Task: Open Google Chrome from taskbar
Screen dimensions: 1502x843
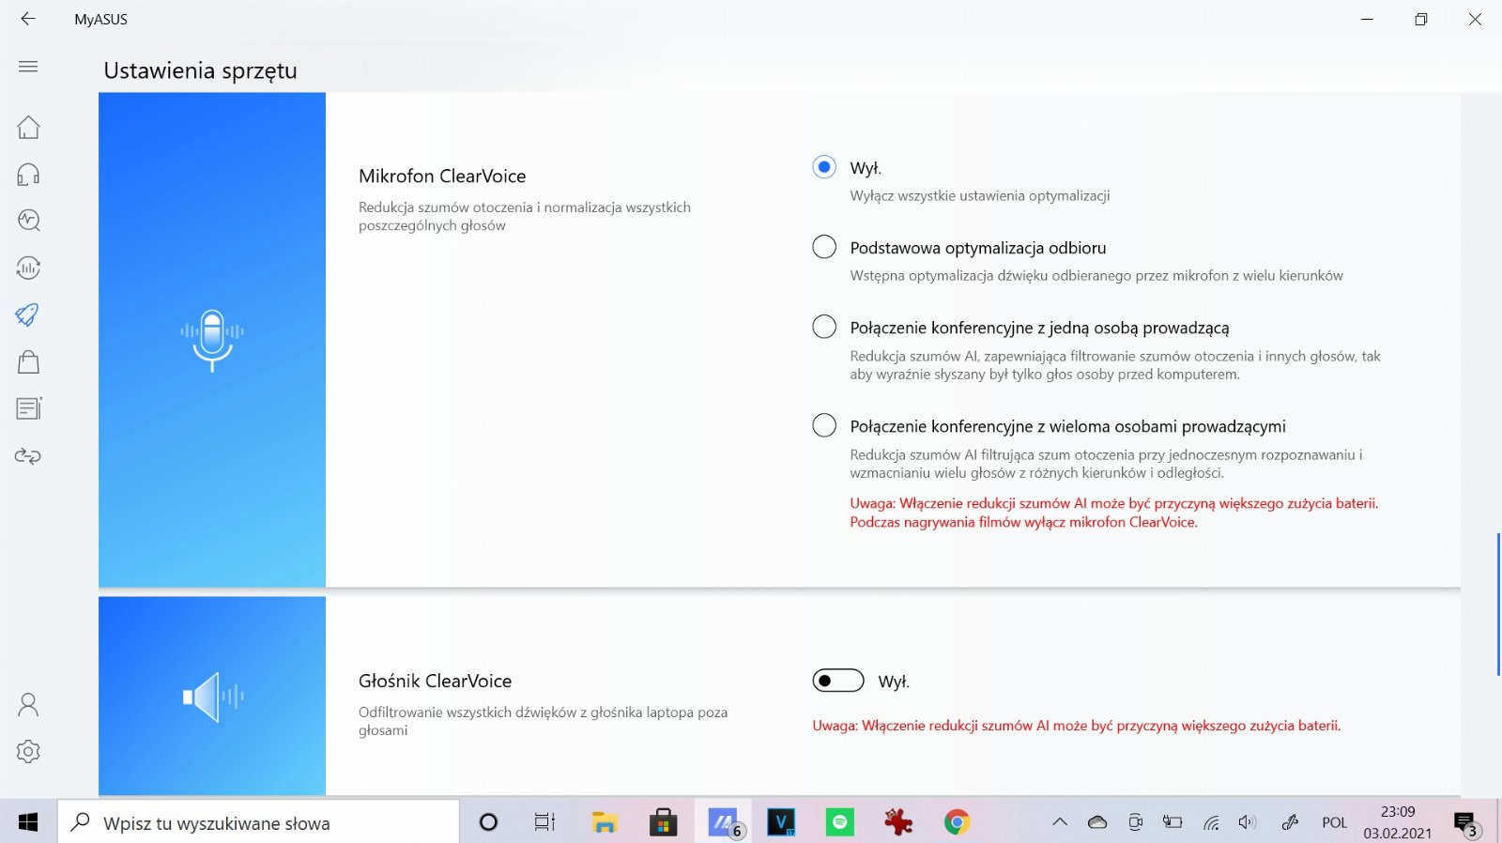Action: 957,822
